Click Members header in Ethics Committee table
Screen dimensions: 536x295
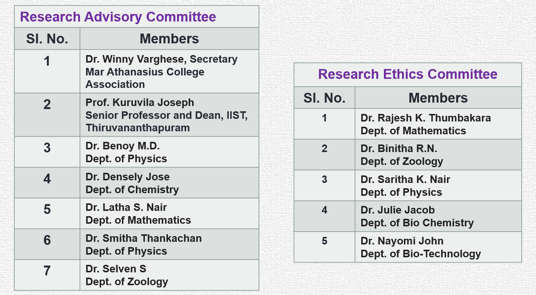(x=438, y=98)
